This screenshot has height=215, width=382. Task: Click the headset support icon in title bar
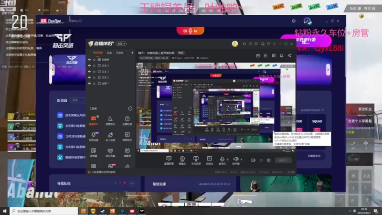(244, 44)
